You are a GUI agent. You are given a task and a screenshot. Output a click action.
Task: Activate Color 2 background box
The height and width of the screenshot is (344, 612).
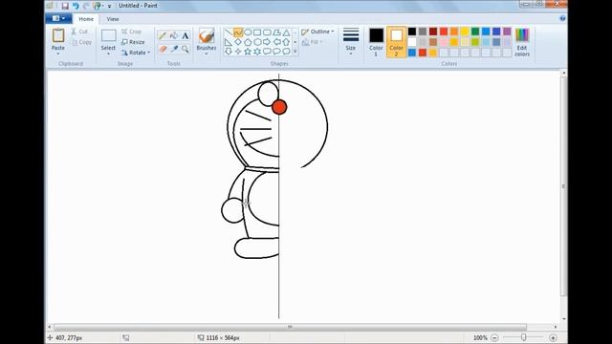click(396, 42)
